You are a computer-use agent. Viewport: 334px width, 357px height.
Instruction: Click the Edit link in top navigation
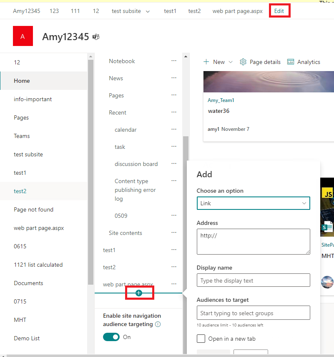coord(279,11)
